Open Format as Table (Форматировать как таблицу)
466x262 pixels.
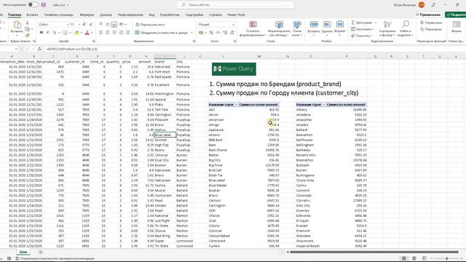(279, 29)
